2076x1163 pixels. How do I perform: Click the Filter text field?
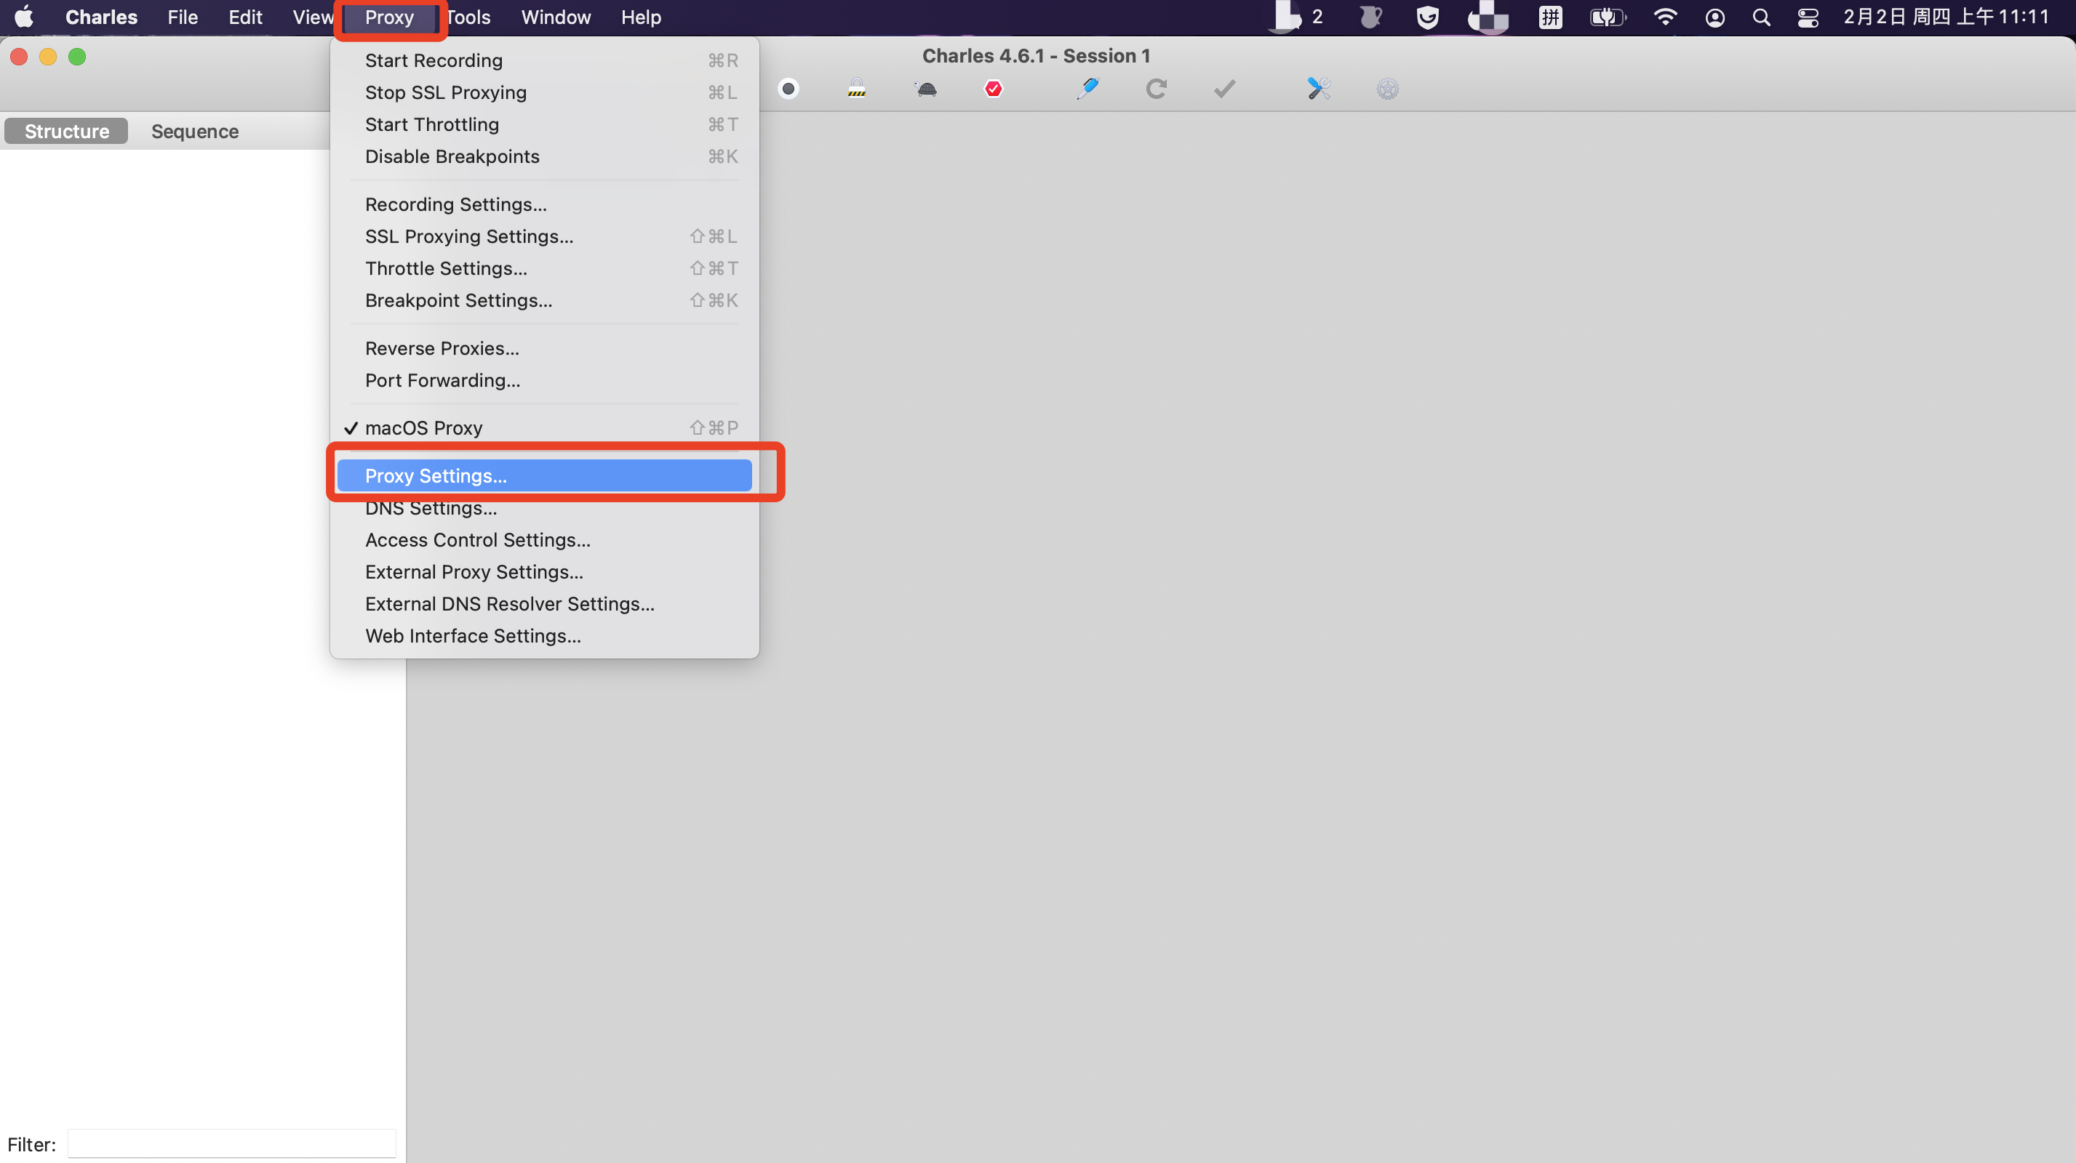coord(232,1143)
